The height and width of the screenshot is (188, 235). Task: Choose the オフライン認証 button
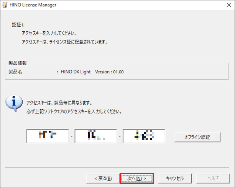[x=197, y=137]
